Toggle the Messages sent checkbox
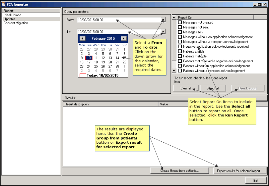The image size is (269, 186). pos(180,32)
